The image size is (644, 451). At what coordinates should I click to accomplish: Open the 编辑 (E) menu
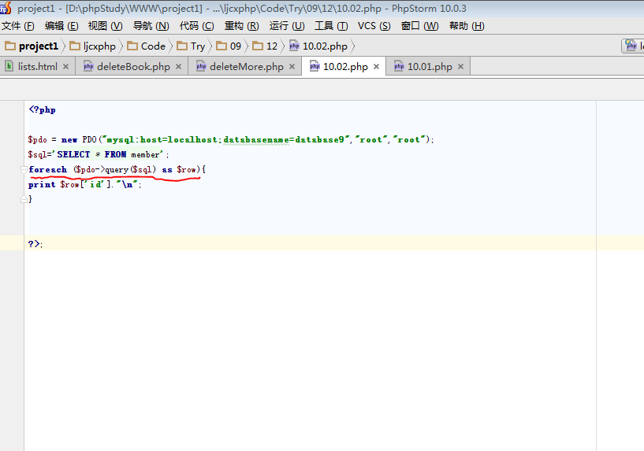point(61,26)
